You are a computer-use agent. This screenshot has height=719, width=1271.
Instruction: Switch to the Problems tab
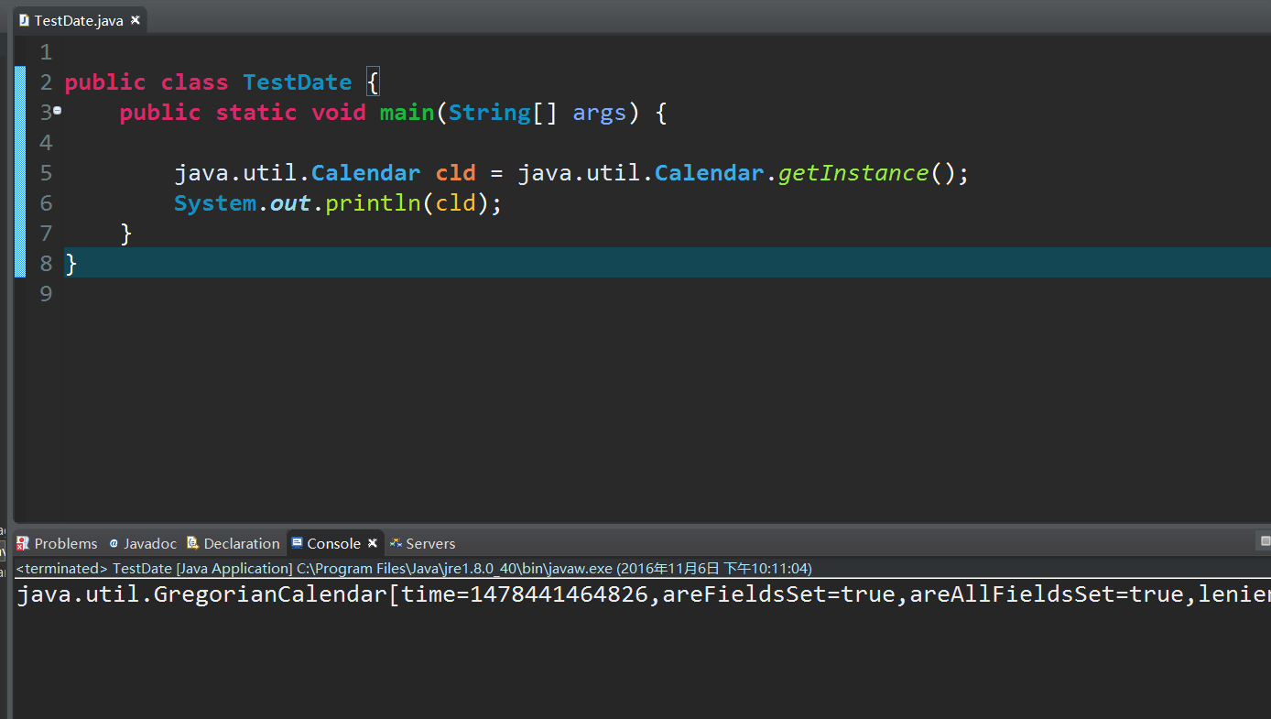point(64,543)
